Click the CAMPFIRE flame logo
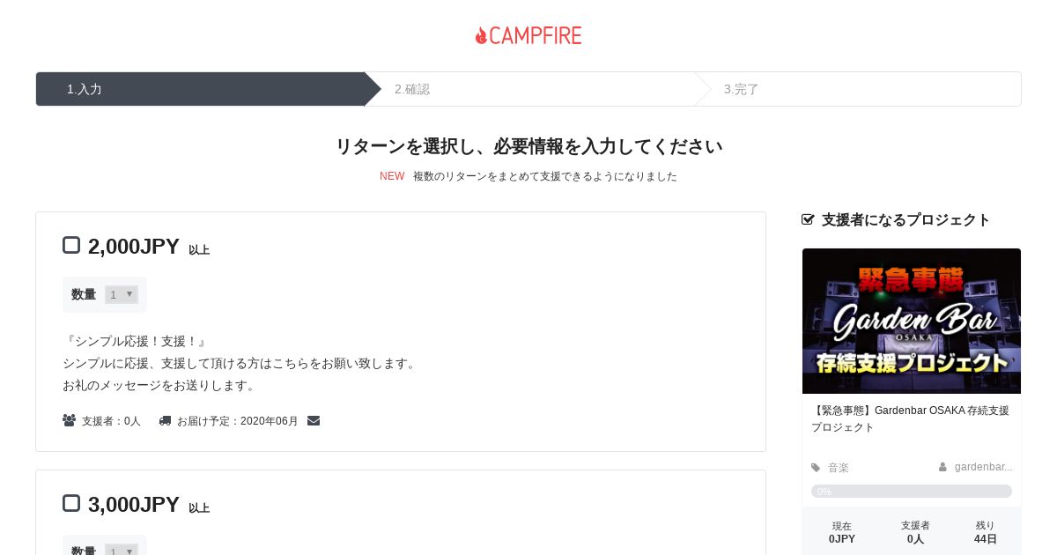 [x=528, y=35]
